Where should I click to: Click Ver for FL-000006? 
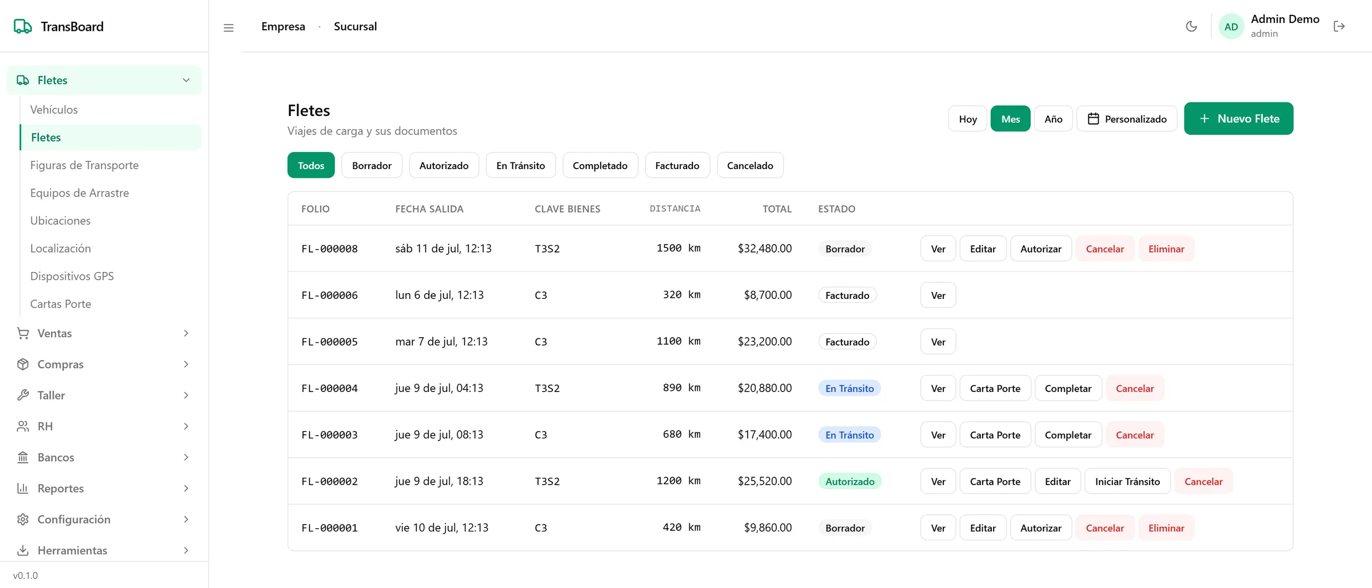[938, 295]
